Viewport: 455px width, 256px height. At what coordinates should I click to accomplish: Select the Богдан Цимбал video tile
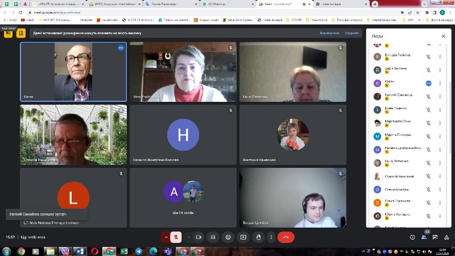[x=293, y=197]
